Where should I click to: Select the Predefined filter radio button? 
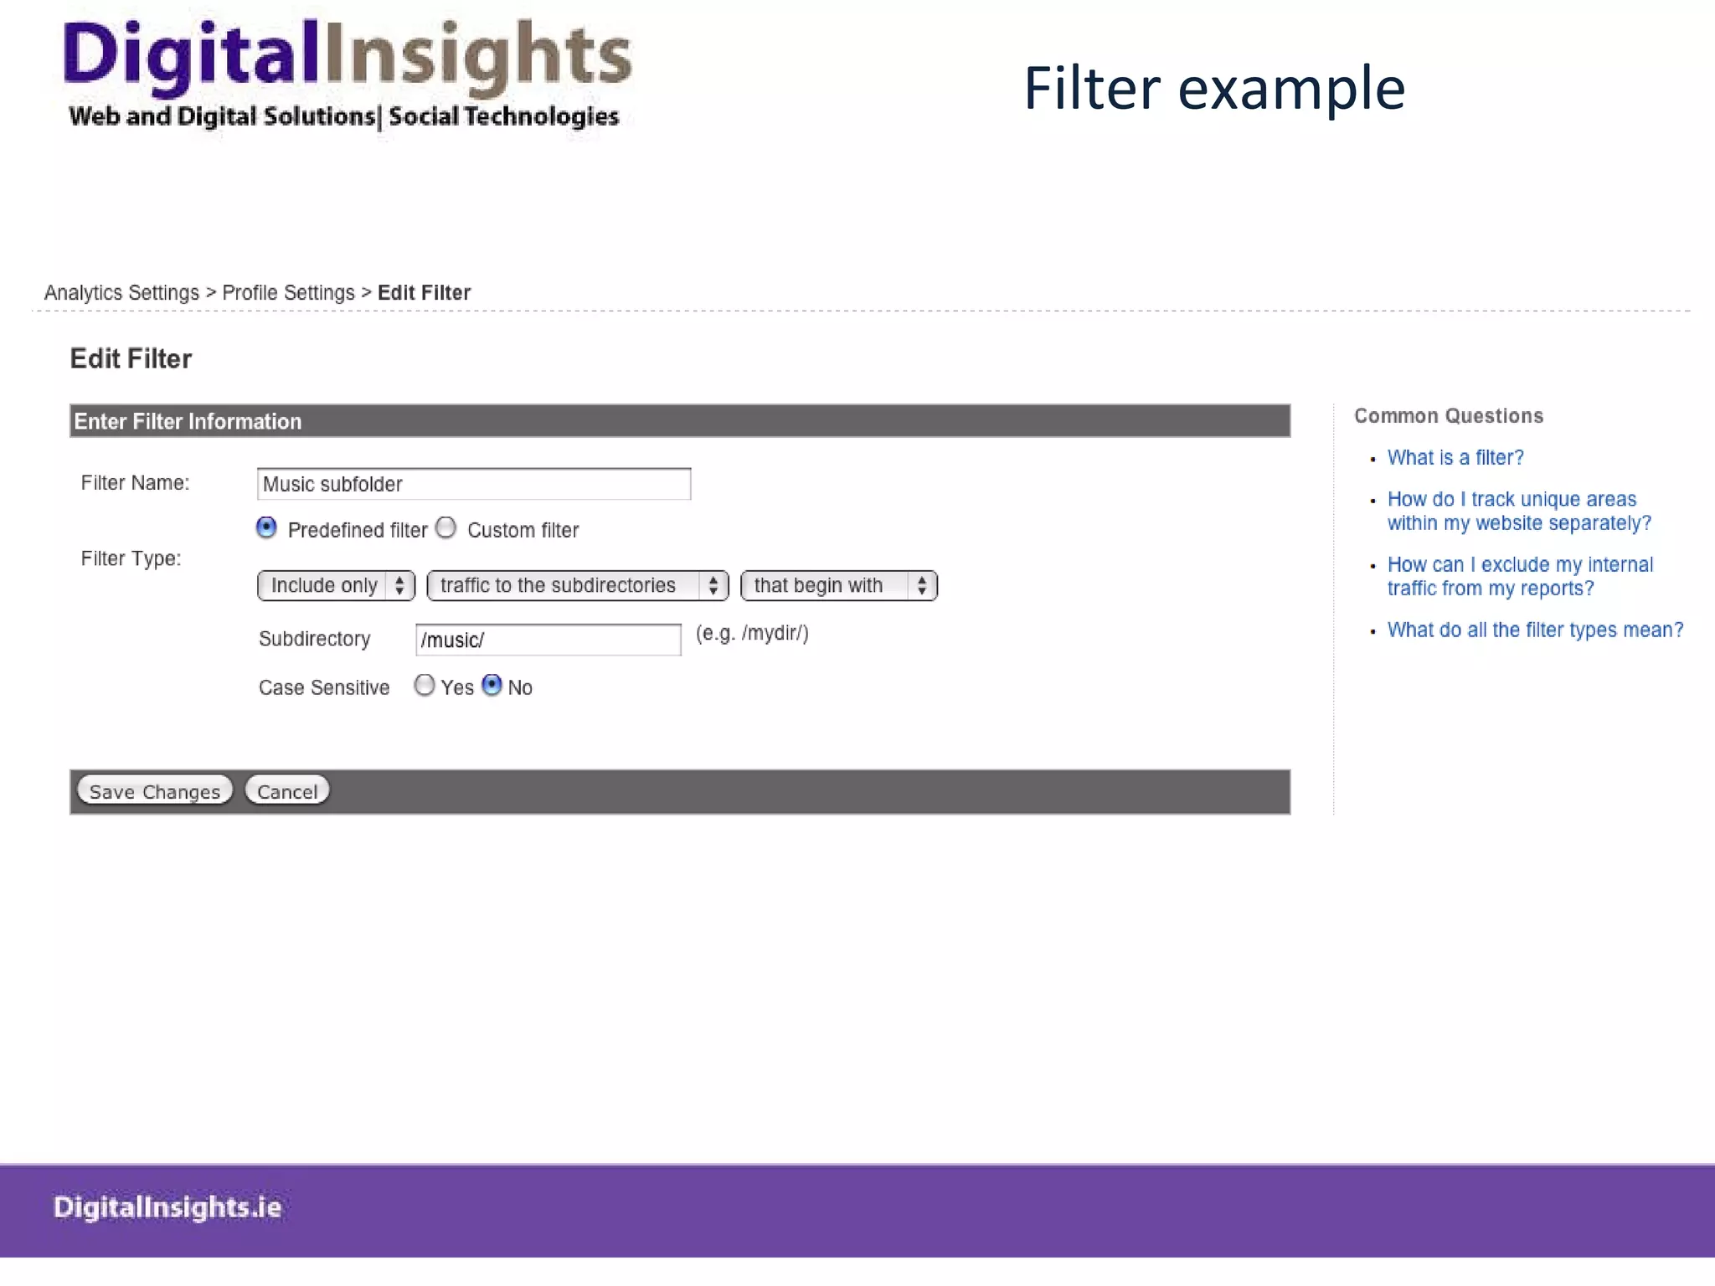[266, 527]
